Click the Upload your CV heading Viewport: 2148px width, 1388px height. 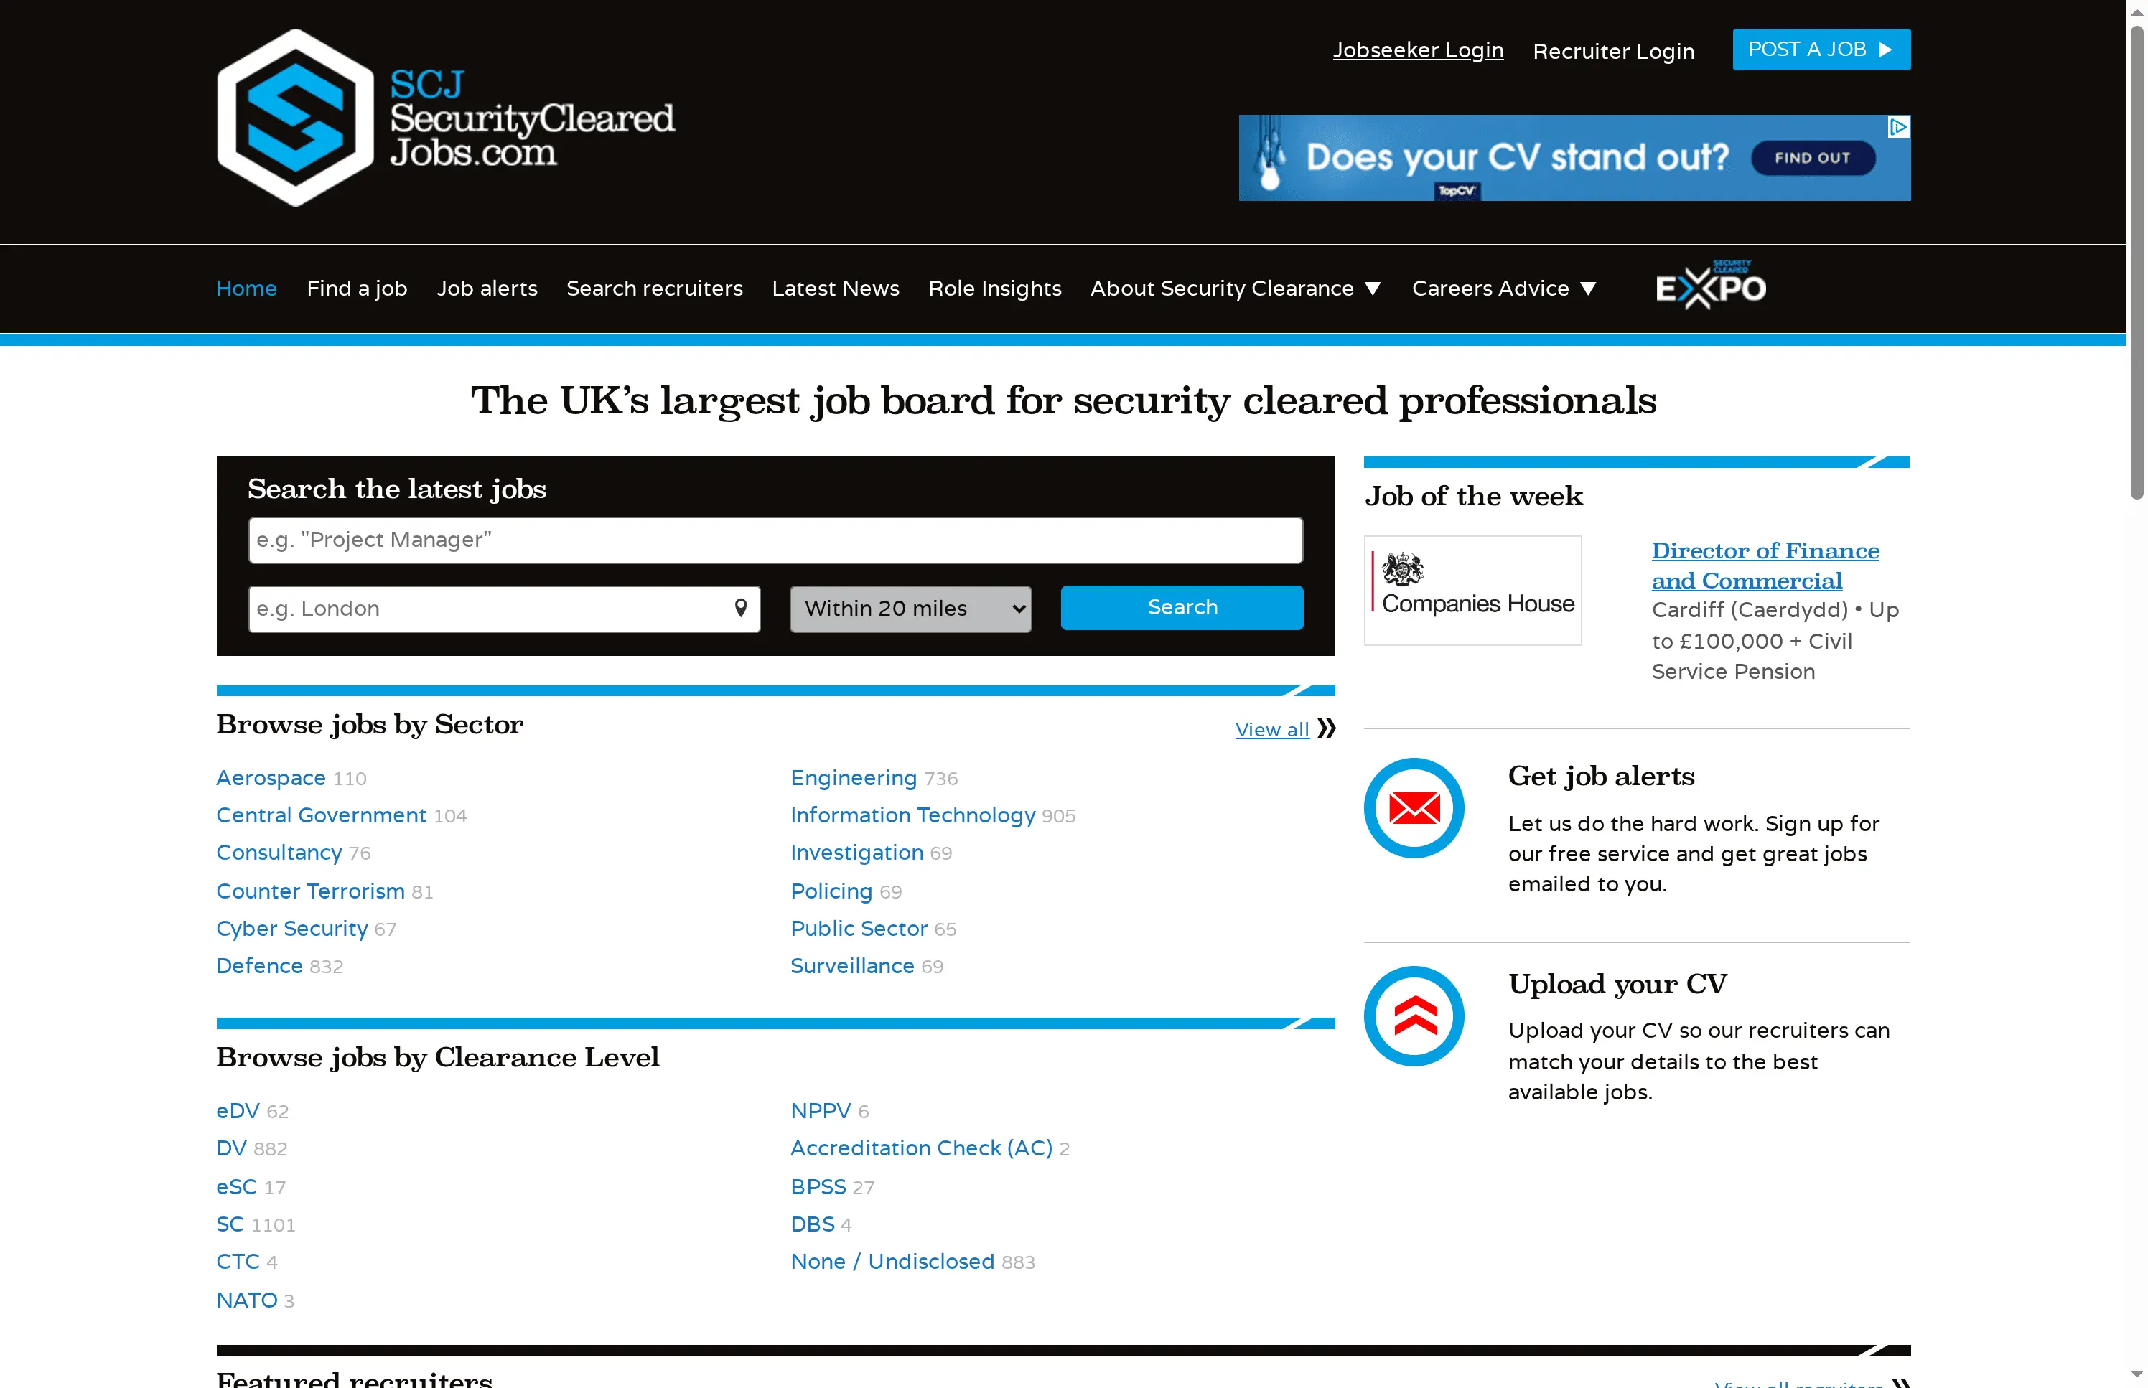point(1618,984)
